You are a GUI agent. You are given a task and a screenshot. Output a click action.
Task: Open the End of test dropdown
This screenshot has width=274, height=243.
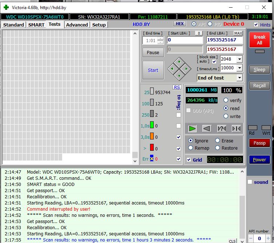coord(239,78)
